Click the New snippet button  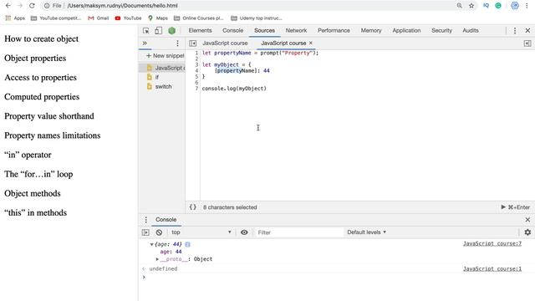(166, 56)
